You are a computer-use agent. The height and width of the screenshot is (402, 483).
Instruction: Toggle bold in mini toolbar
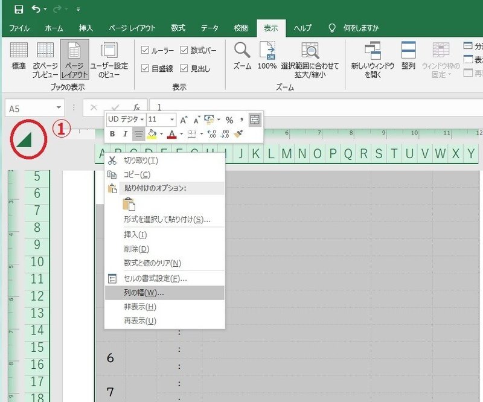point(112,133)
